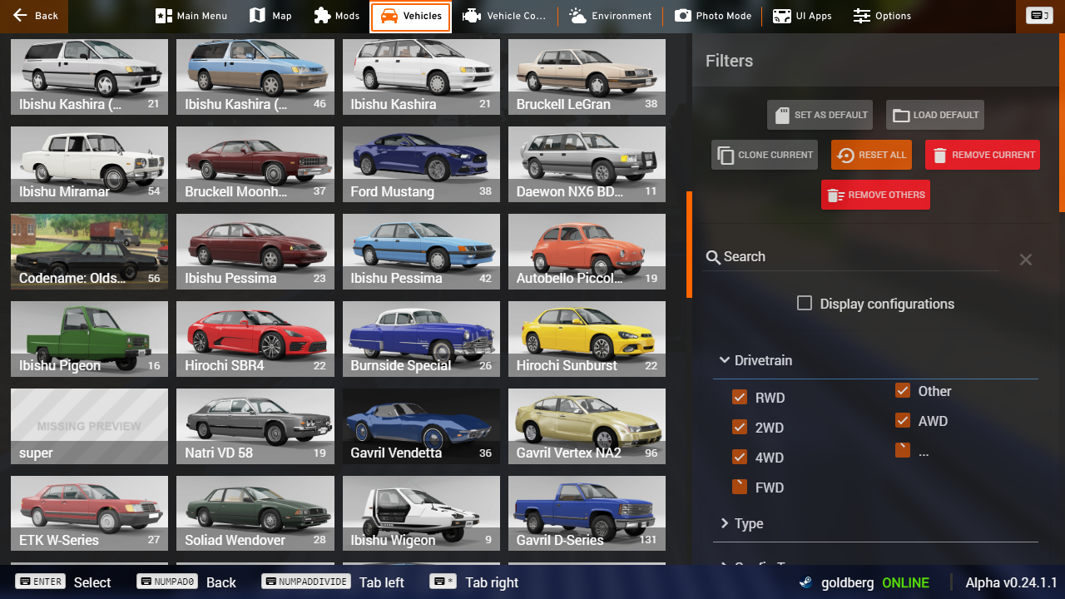Select the Bruckell LeGran vehicle

tap(587, 77)
